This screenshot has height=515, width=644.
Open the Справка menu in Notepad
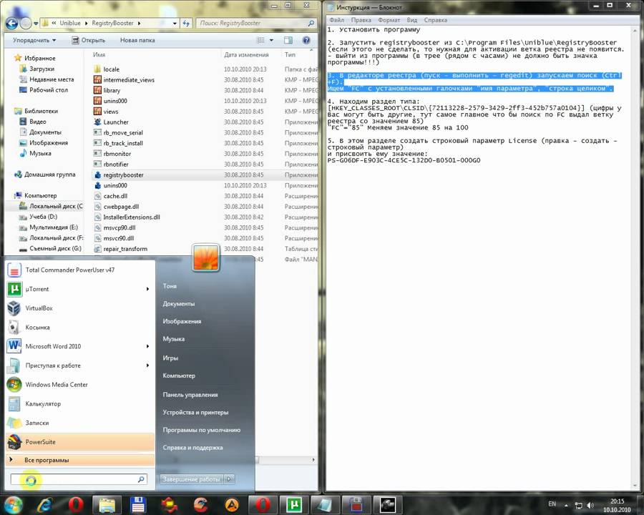435,20
